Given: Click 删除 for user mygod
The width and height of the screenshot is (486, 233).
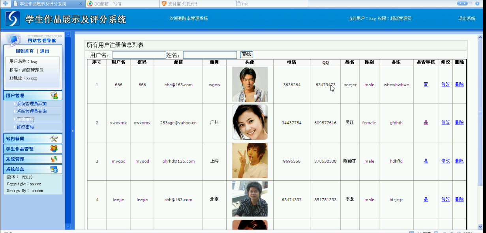Looking at the screenshot, I should point(460,161).
